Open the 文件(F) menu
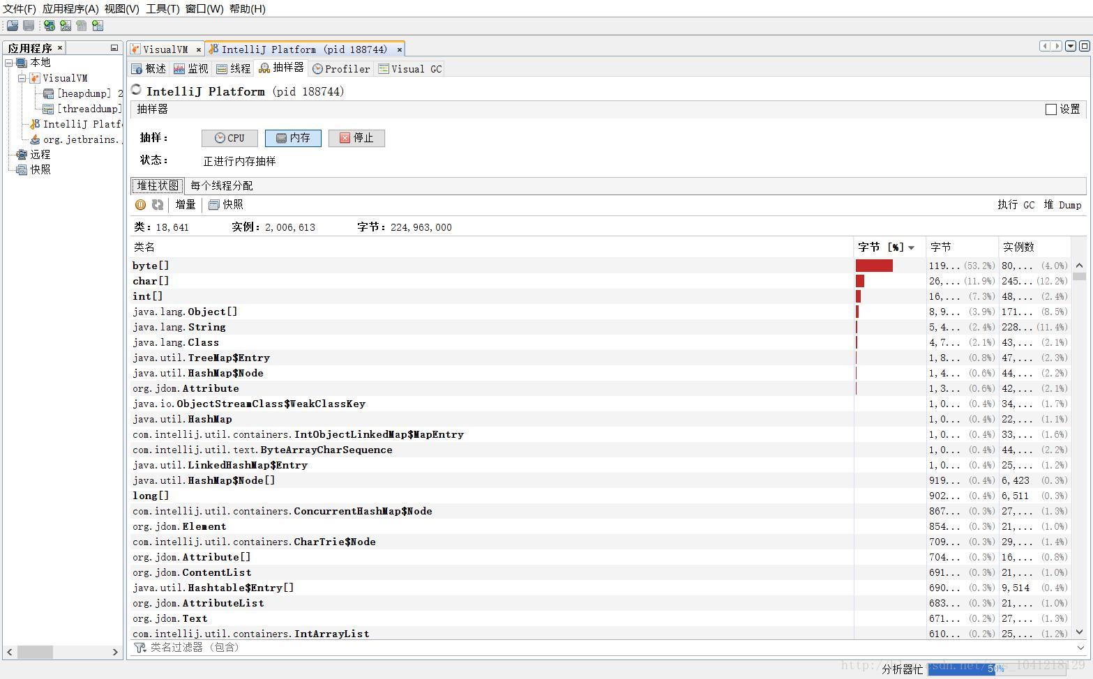 20,8
